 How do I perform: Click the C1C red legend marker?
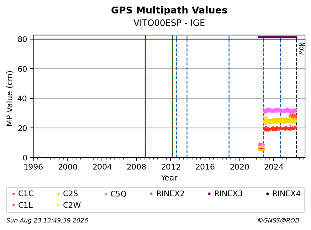[13, 194]
